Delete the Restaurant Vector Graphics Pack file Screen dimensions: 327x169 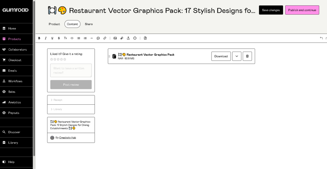pos(247,56)
